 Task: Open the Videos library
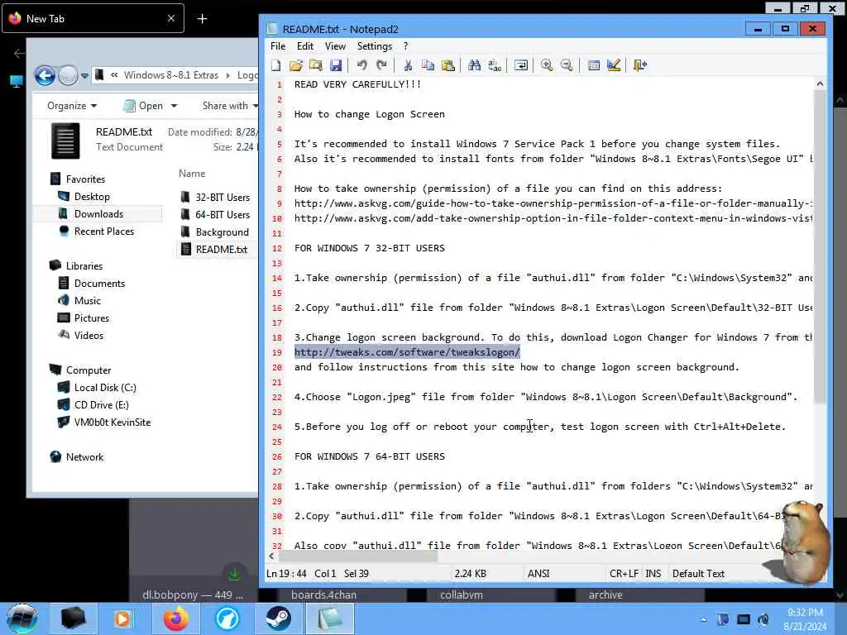(89, 336)
